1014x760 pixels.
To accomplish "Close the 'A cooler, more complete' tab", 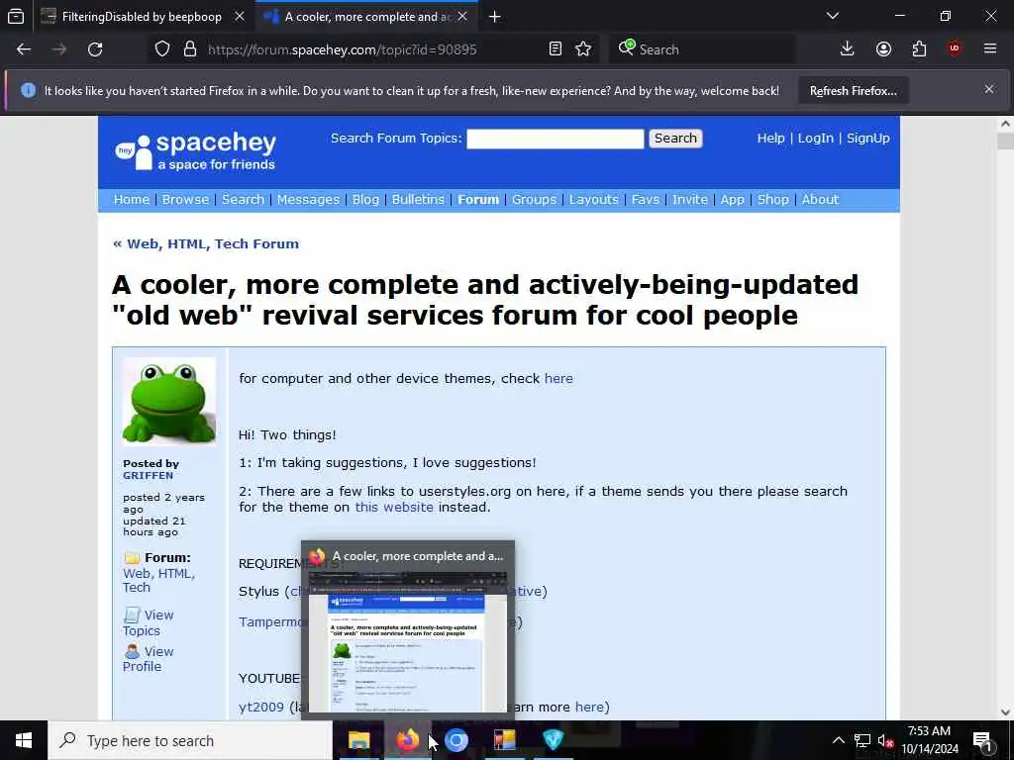I will click(462, 16).
